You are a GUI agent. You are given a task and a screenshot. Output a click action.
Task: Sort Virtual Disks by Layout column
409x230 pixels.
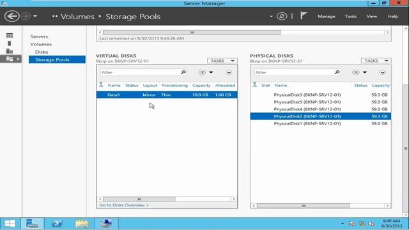150,85
